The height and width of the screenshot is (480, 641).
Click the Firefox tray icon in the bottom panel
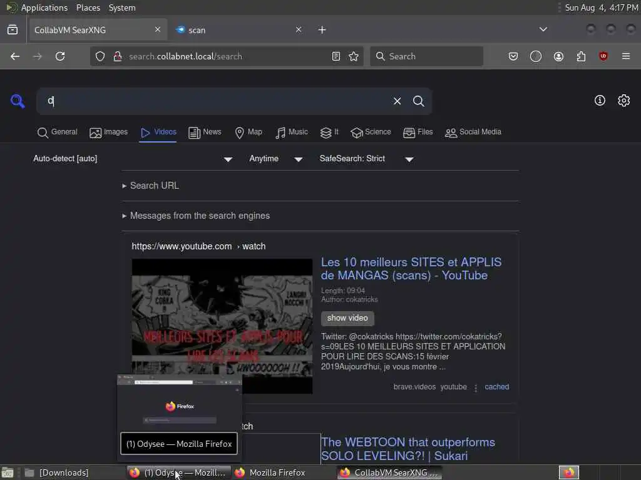(x=569, y=472)
